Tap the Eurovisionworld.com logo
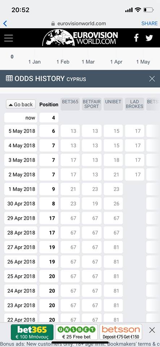Image resolution: width=160 pixels, height=347 pixels. tap(80, 38)
